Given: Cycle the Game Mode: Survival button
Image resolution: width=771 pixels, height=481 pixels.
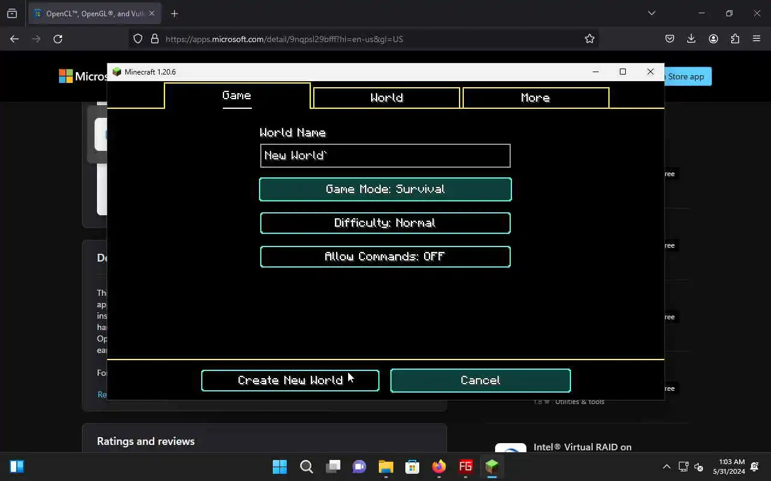Looking at the screenshot, I should 385,189.
